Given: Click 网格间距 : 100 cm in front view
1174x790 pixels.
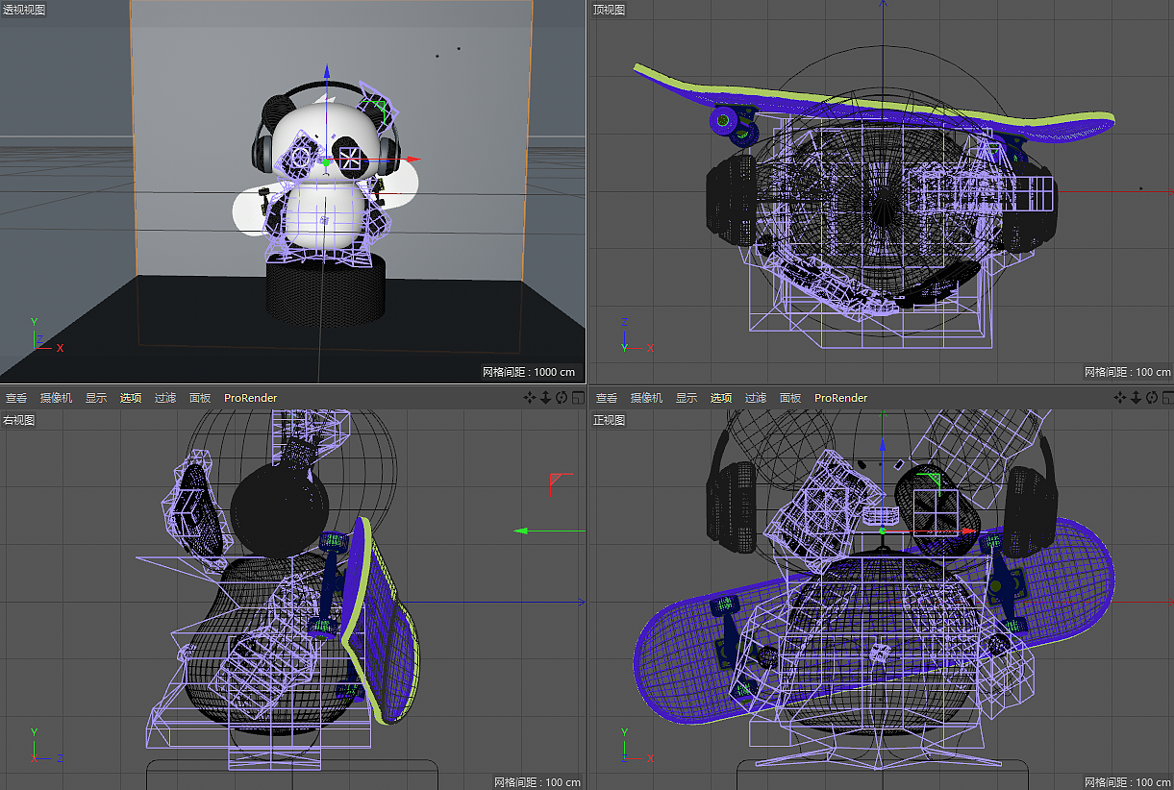Looking at the screenshot, I should tap(1128, 782).
